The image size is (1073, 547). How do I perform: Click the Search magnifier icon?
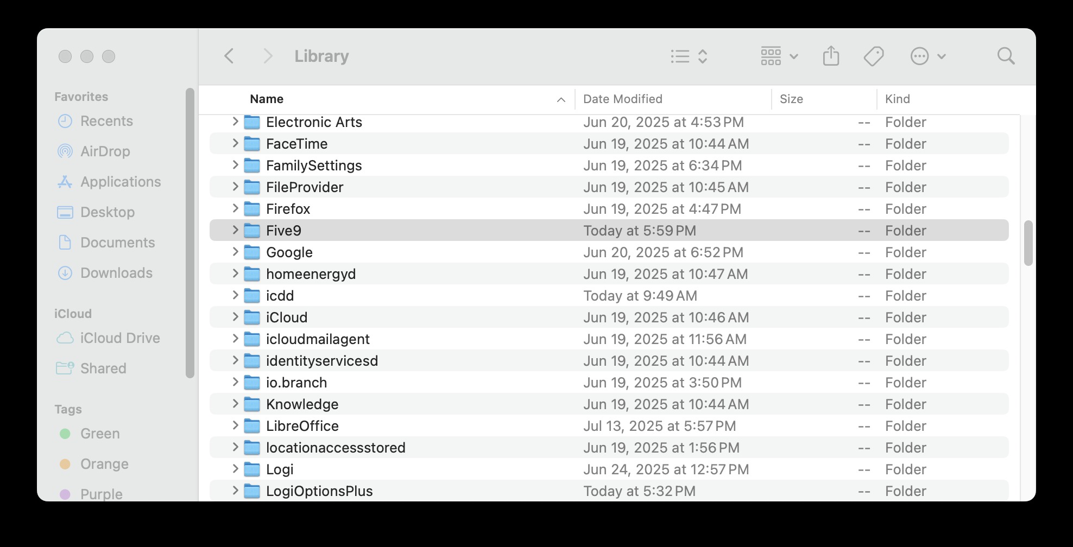(1006, 56)
